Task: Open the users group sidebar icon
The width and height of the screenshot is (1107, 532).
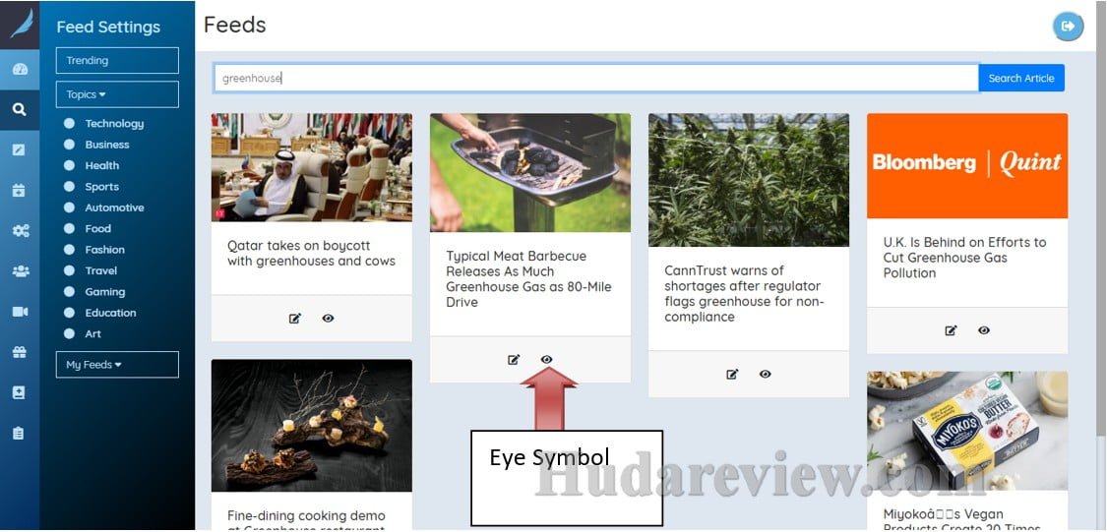Action: (20, 271)
